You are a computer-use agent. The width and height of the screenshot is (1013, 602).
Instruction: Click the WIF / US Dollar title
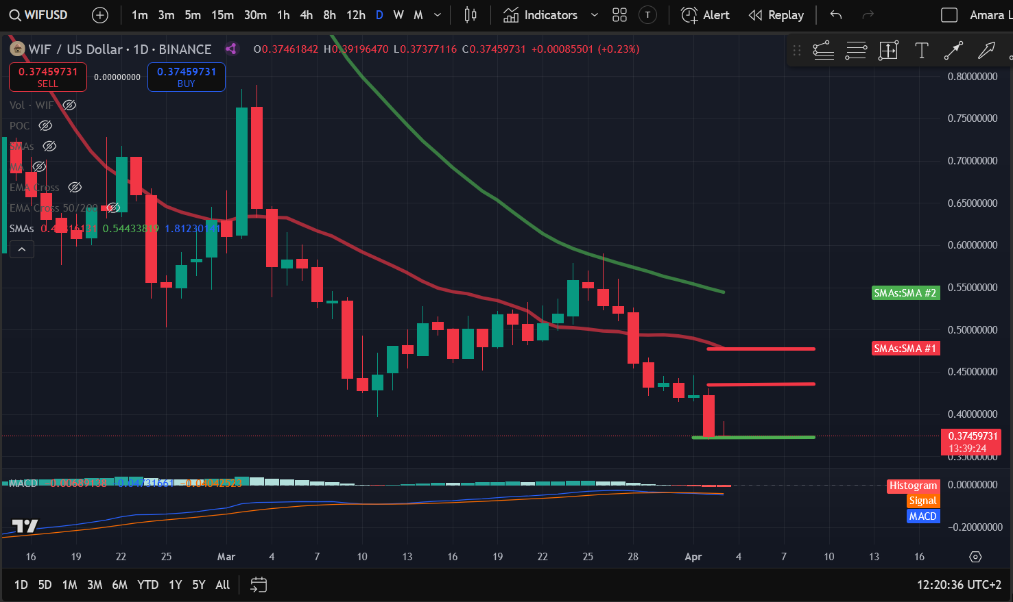[75, 49]
